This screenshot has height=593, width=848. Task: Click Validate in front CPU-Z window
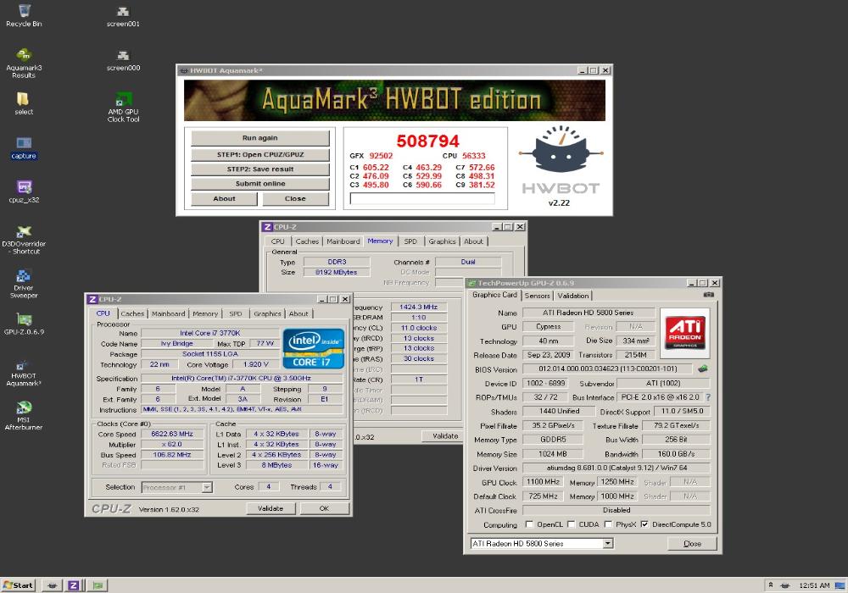pyautogui.click(x=271, y=508)
